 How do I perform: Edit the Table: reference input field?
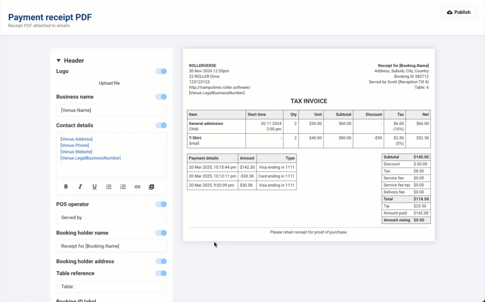tap(111, 286)
